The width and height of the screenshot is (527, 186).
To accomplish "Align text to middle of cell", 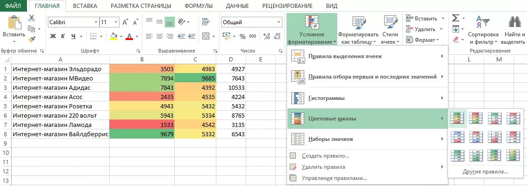I will [x=160, y=22].
